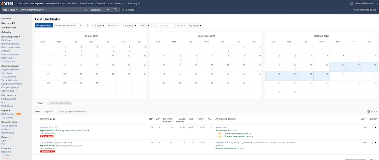Screen dimensions: 379x160
Task: Collapse the Backlink profile sidebar section
Action: tap(10, 37)
